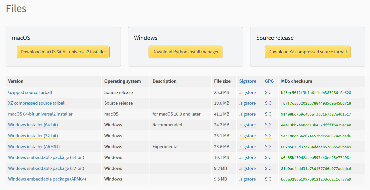Open SIG for embeddable package (64-bit)

click(x=268, y=157)
